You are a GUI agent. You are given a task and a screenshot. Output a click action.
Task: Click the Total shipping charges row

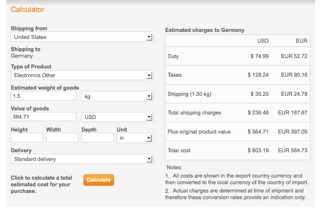tap(237, 113)
